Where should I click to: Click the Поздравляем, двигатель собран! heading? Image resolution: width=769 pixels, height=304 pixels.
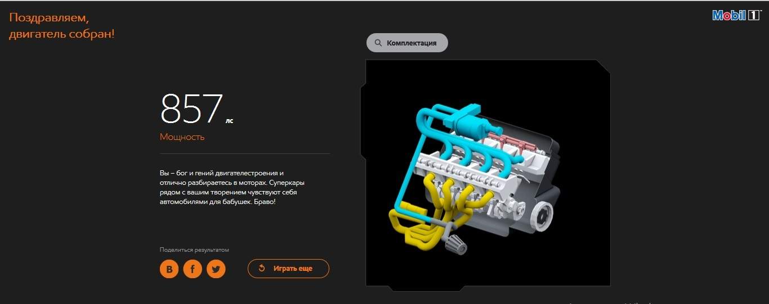(62, 26)
